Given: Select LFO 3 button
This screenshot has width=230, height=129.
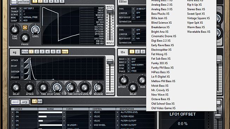Looking at the screenshot, I should [x=143, y=51].
